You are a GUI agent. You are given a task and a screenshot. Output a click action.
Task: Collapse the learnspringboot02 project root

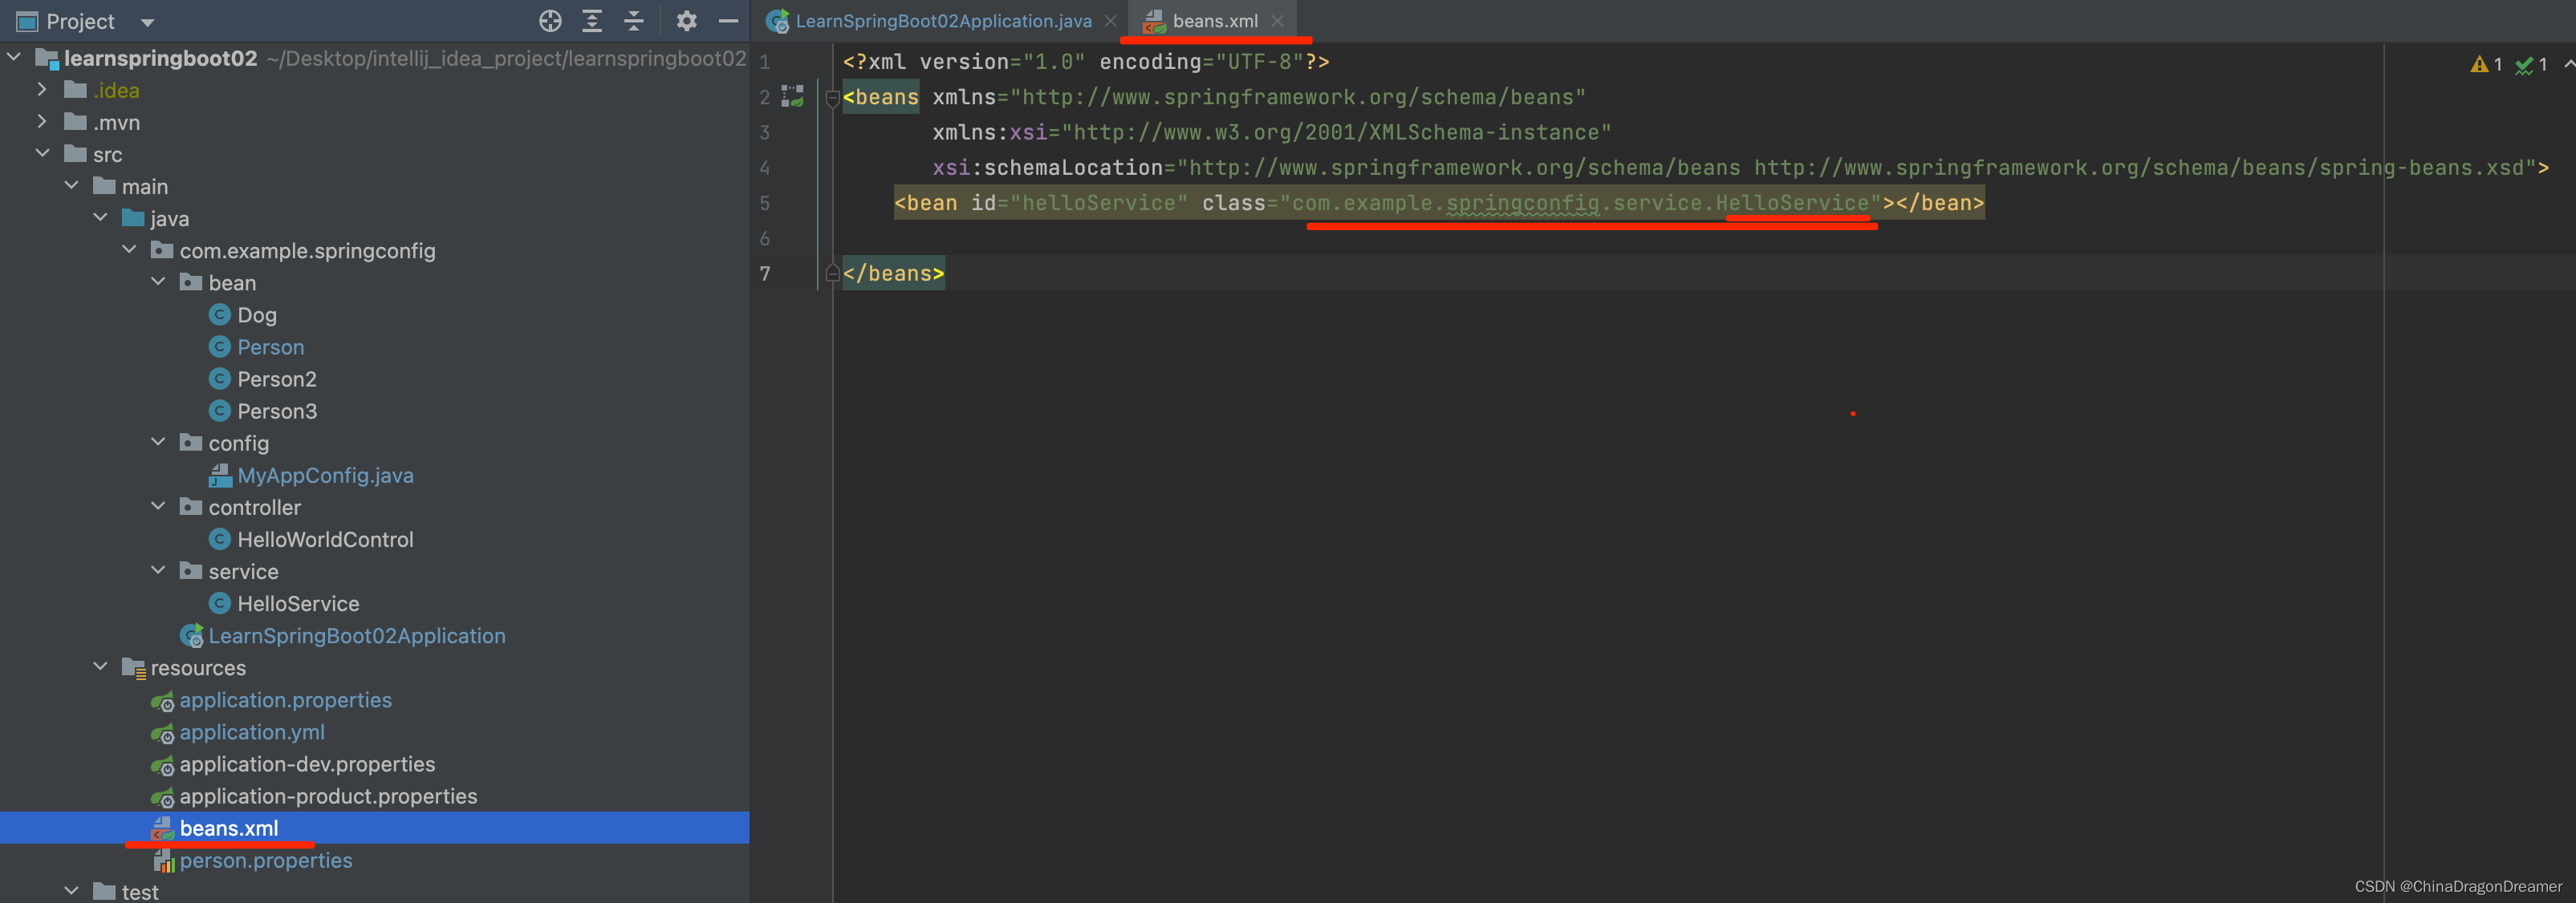pos(14,57)
